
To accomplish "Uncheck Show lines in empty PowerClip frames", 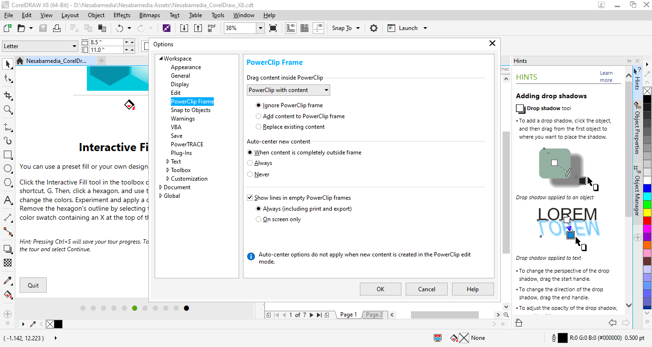I will click(250, 198).
